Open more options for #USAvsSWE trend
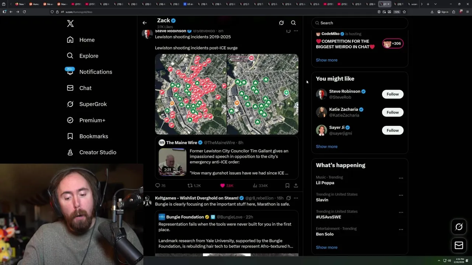472x265 pixels. click(x=401, y=212)
